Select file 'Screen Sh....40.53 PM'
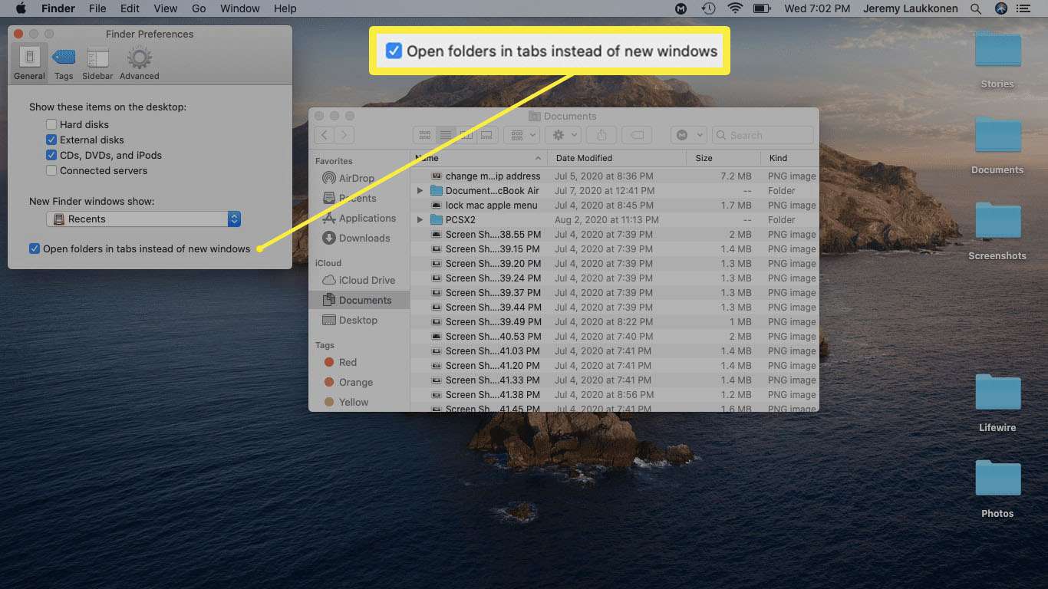The image size is (1048, 589). [x=493, y=336]
